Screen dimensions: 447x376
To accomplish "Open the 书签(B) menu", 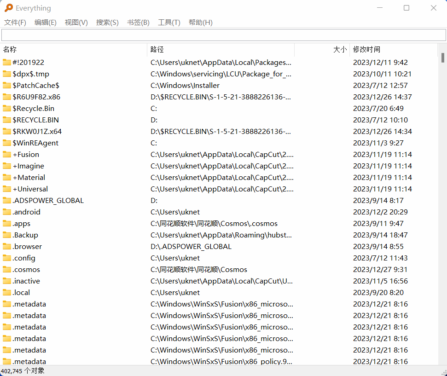I will [138, 22].
